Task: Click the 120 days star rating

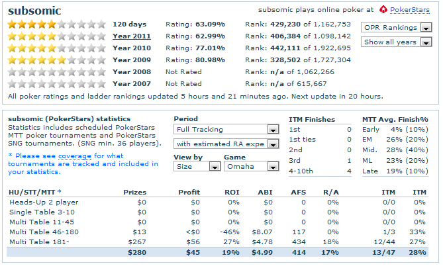Action: [56, 24]
